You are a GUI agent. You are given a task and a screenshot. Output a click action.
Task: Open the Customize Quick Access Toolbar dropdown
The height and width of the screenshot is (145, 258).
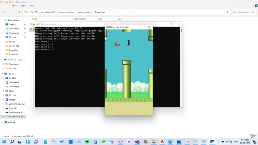[x=13, y=2]
